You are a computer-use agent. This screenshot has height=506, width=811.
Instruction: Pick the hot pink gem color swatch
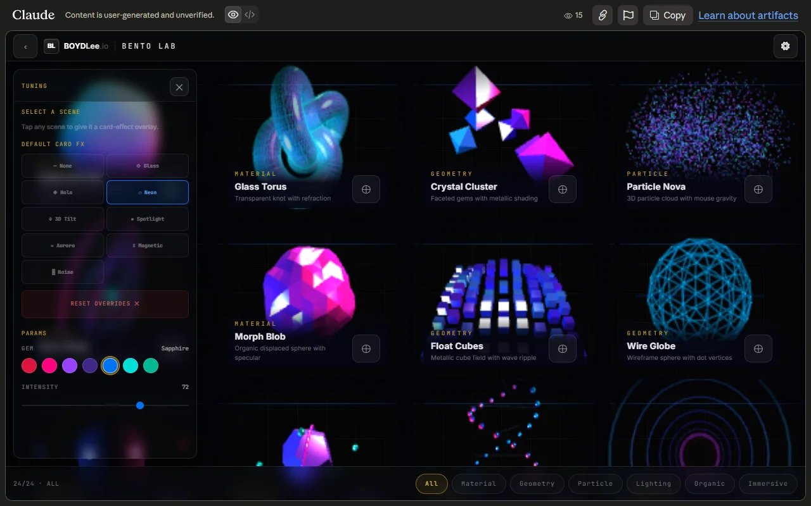[x=49, y=366]
